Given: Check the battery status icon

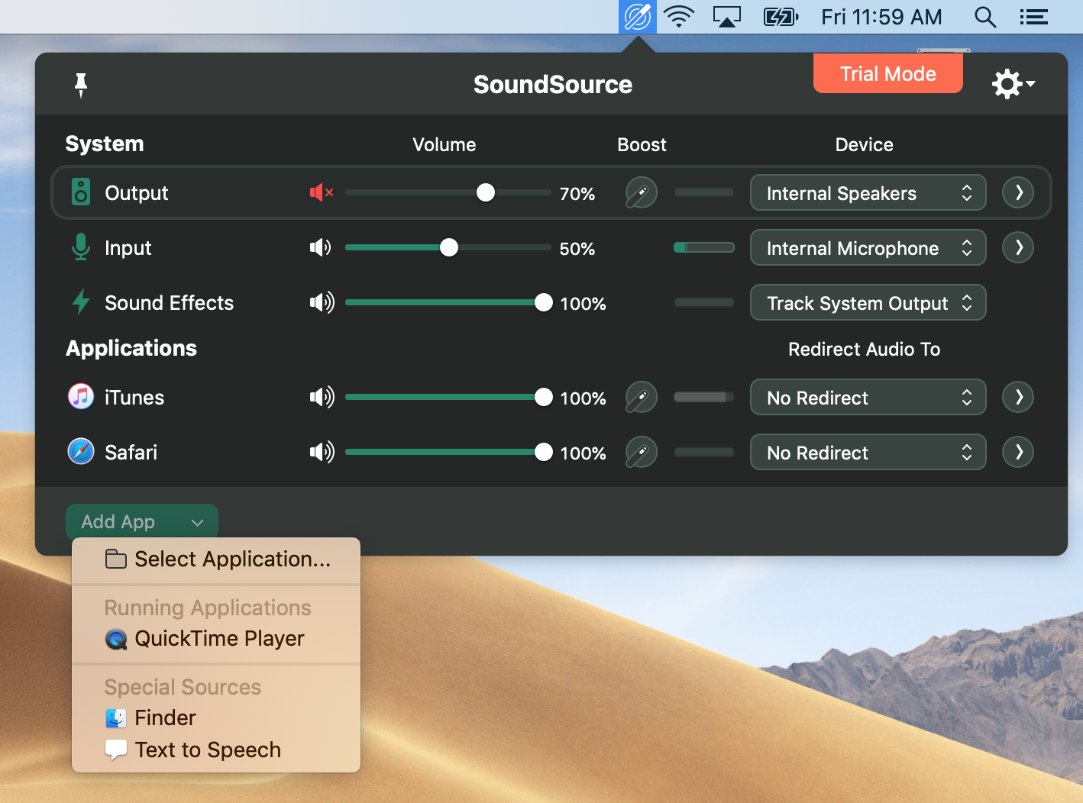Looking at the screenshot, I should 781,17.
